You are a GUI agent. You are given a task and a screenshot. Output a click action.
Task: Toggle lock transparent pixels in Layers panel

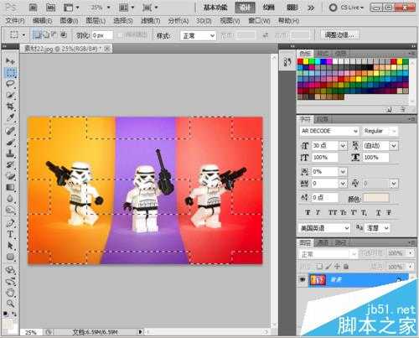319,266
